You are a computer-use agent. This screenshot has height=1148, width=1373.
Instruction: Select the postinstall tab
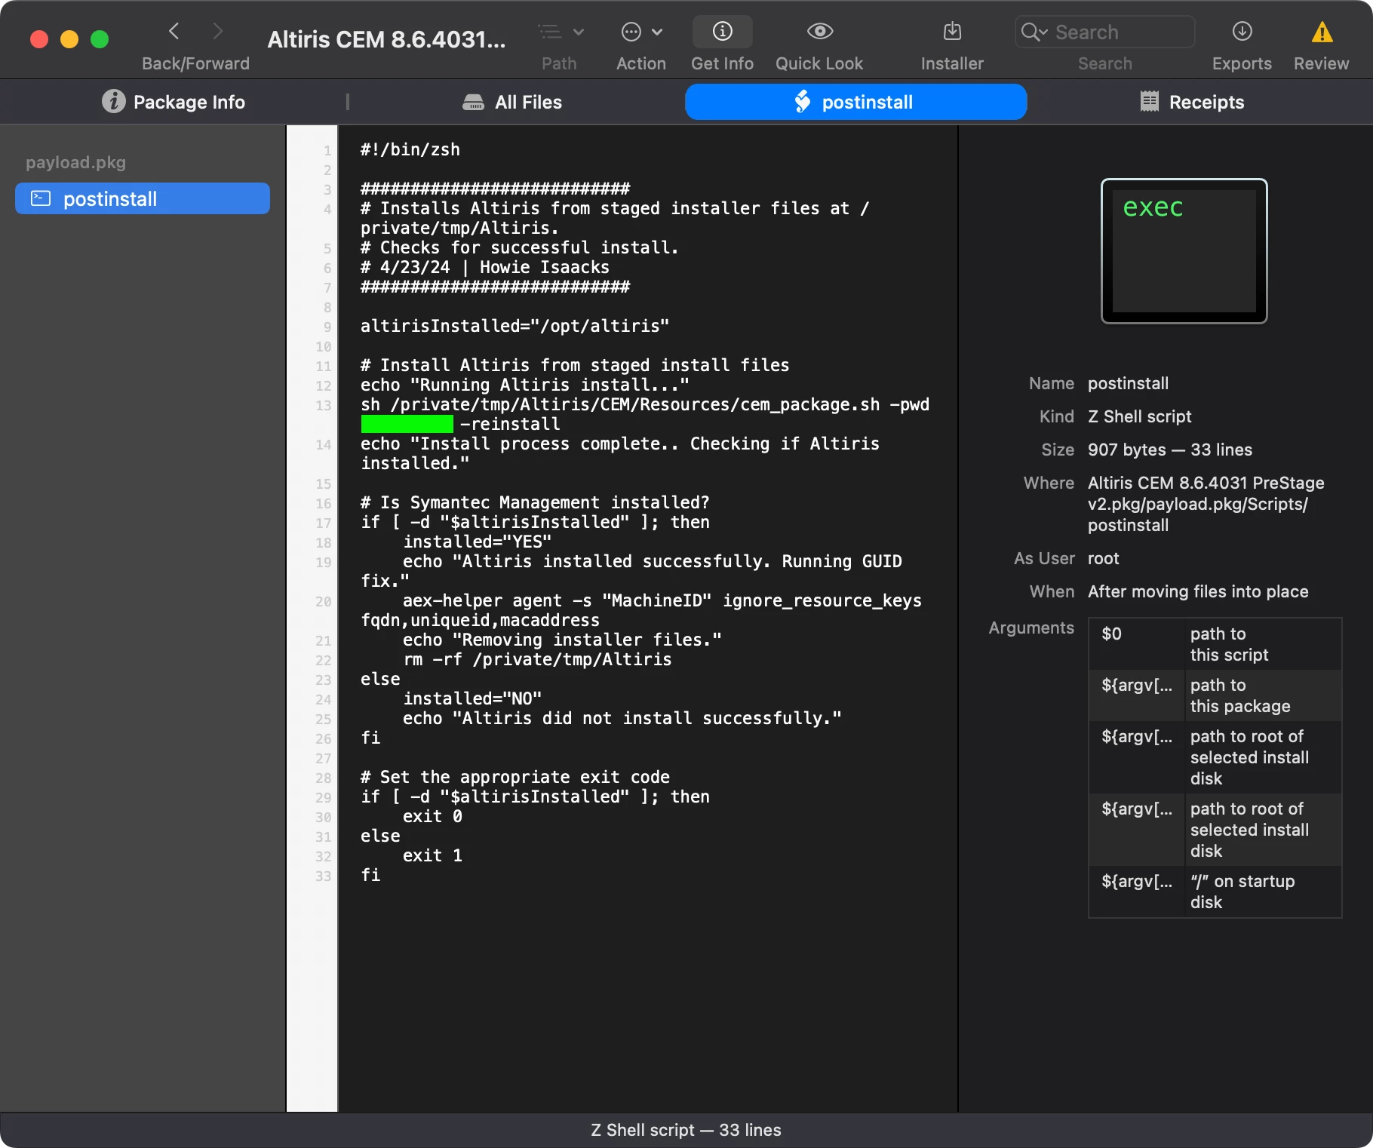855,102
